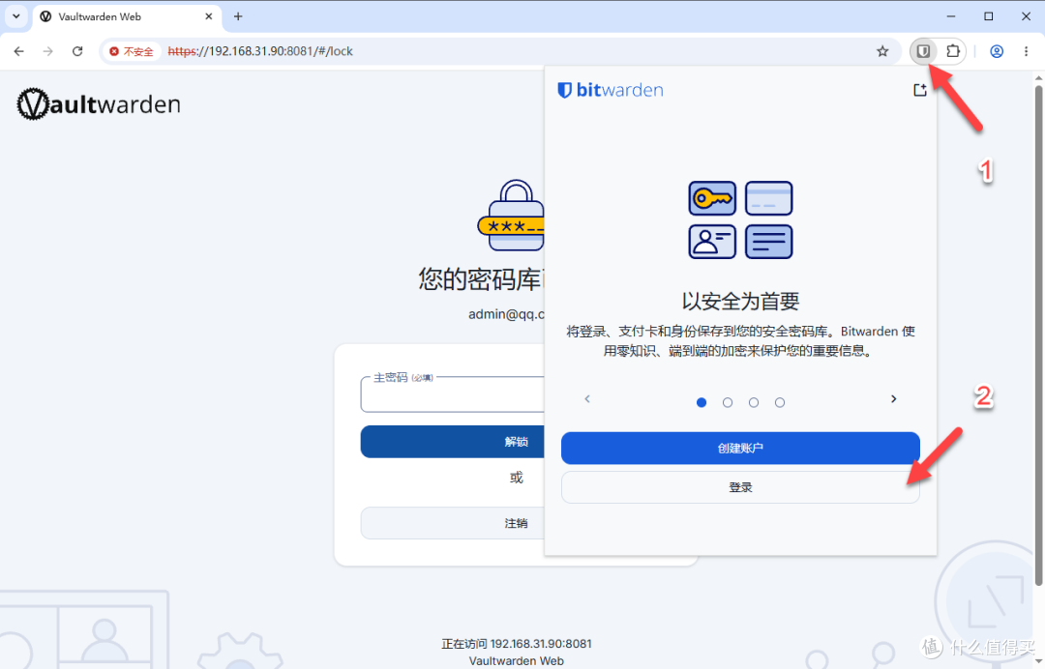Click the '不安全' security warning badge
The image size is (1045, 669).
[x=132, y=51]
